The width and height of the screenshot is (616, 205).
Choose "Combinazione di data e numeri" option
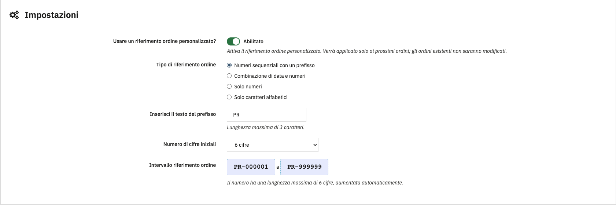point(229,76)
